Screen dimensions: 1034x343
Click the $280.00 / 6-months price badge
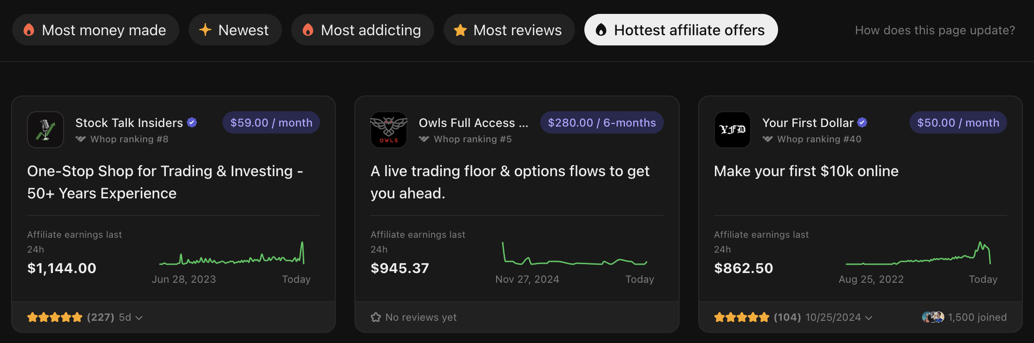pos(602,122)
